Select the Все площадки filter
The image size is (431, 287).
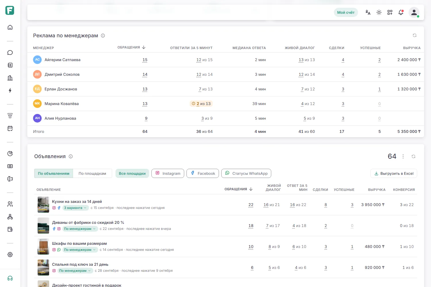click(x=132, y=173)
